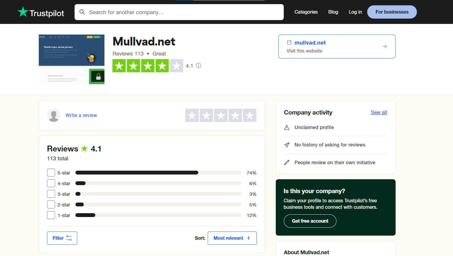Image resolution: width=453 pixels, height=256 pixels.
Task: Click the Unclaimed profile text
Action: tap(314, 127)
